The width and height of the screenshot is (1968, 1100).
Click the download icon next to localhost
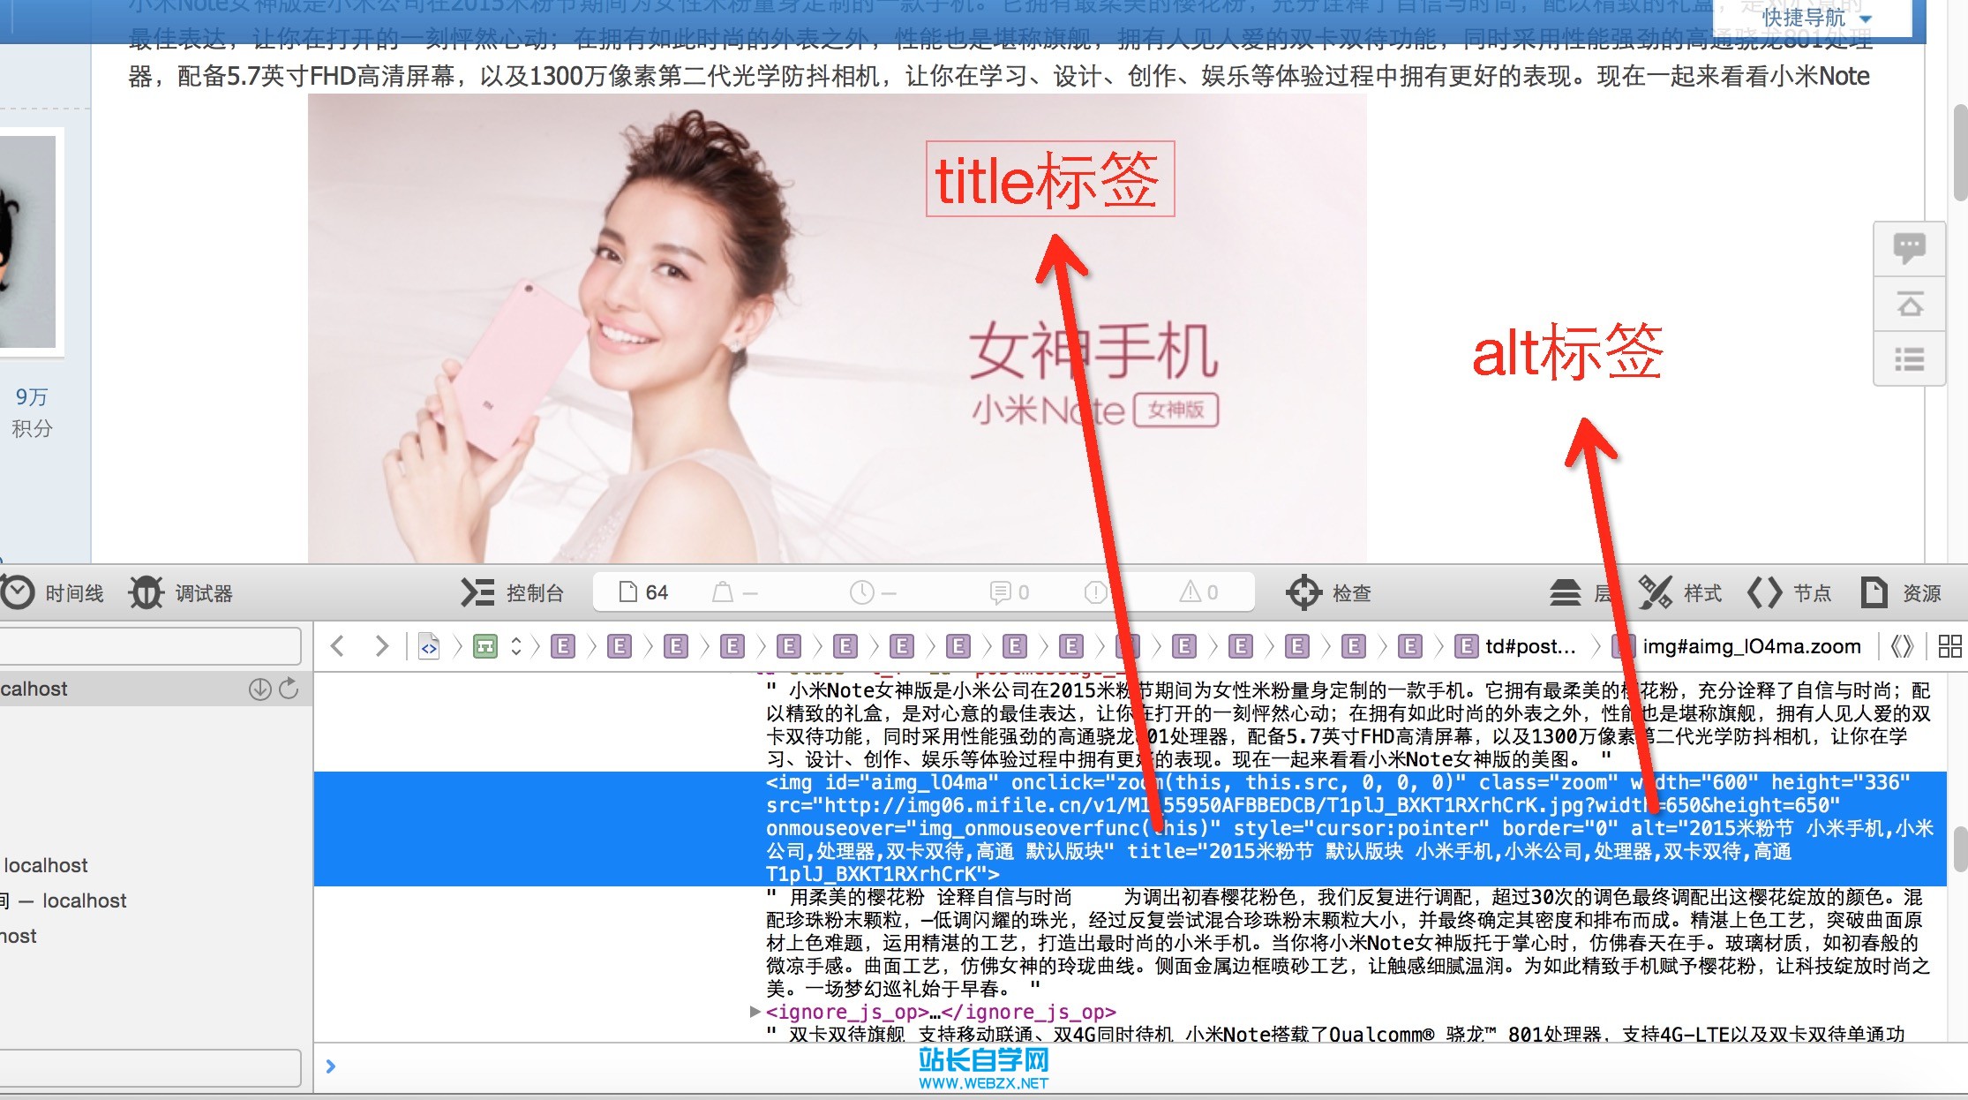click(259, 689)
